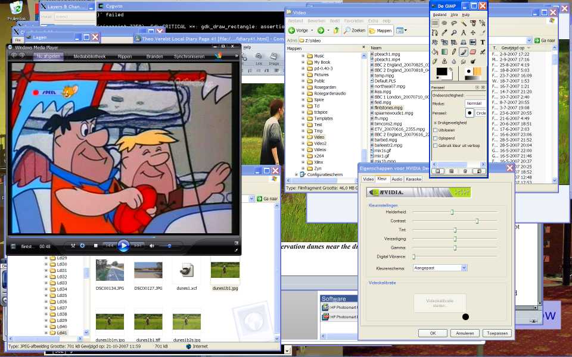Screen dimensions: 572x357
Task: Click the Helderheid slider handle
Action: point(452,212)
